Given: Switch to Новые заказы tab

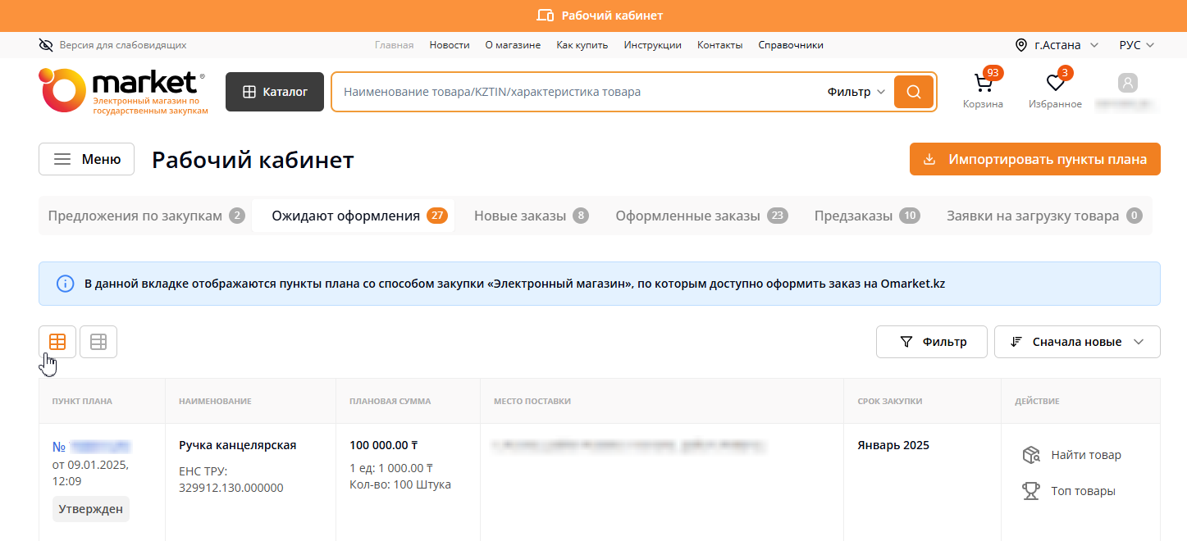Looking at the screenshot, I should point(531,216).
